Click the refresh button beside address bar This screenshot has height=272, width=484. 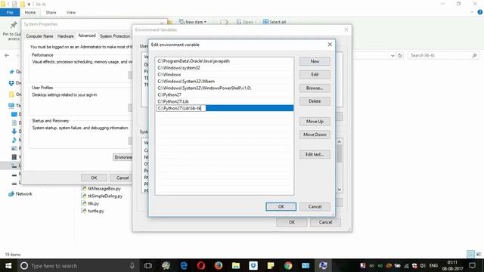400,55
